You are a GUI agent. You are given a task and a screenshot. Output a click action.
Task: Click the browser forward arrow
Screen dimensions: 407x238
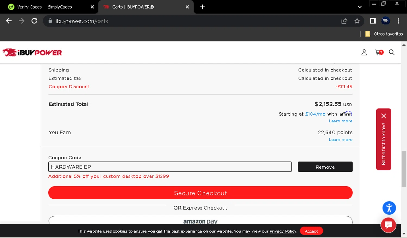22,21
